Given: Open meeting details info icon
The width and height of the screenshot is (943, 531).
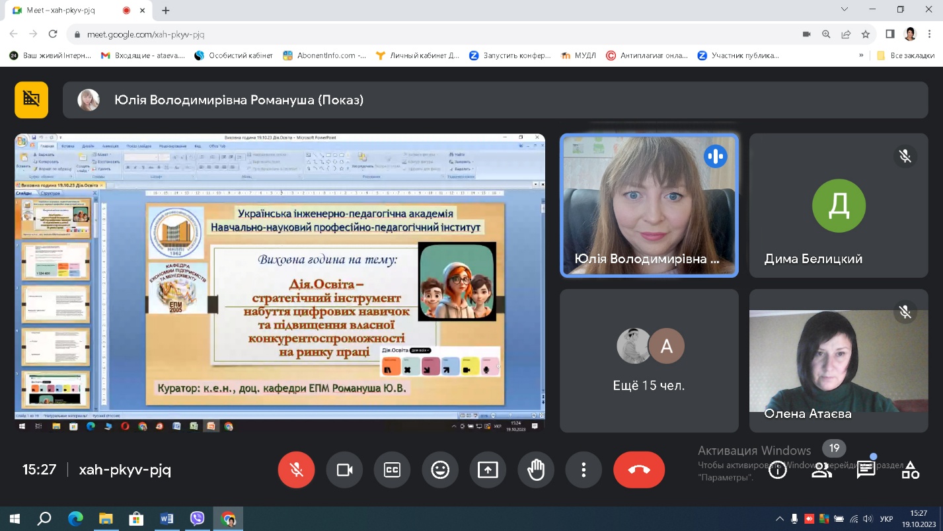Looking at the screenshot, I should [x=778, y=470].
